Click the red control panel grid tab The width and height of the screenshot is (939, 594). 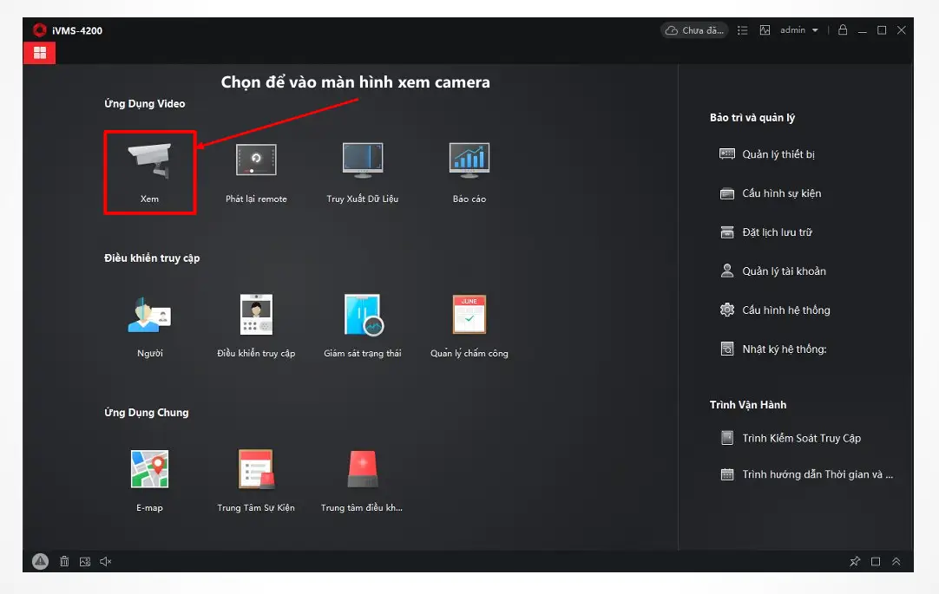point(39,53)
